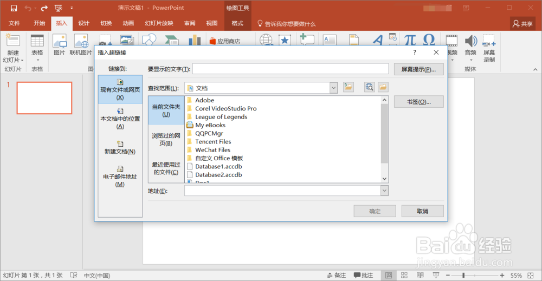The image size is (542, 281).
Task: Select E-mail Address (电子邮件地址) option
Action: tap(120, 176)
